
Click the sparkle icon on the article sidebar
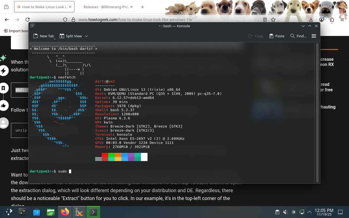point(3,58)
